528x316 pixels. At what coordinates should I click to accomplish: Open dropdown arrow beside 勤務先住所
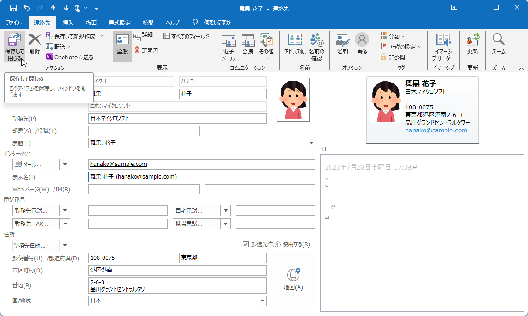65,245
